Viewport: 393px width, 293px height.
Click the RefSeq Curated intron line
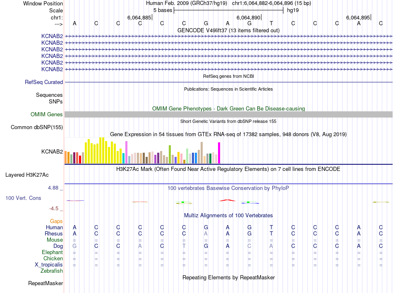[228, 82]
